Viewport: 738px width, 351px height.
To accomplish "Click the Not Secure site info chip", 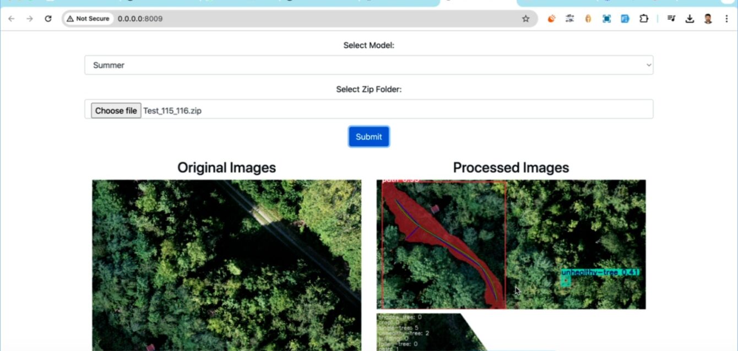I will coord(89,19).
